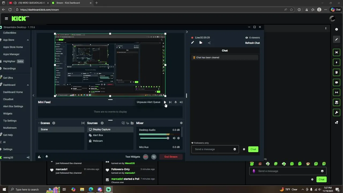This screenshot has width=343, height=193.
Task: Open notifications bell in Streamlabs footer
Action: pyautogui.click(x=47, y=157)
